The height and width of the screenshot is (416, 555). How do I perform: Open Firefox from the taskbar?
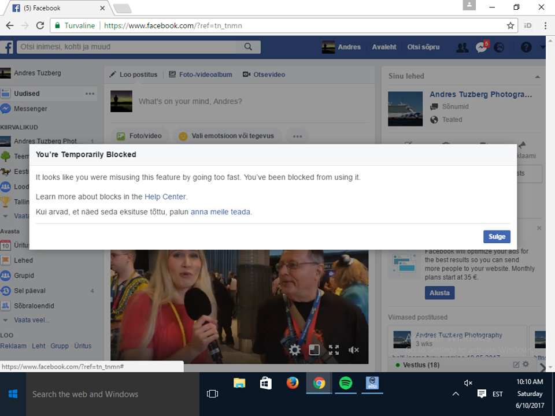(x=293, y=383)
